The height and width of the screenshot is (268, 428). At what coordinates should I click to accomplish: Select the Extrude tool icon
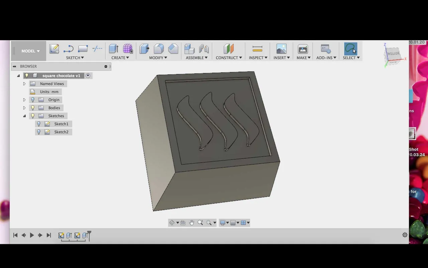coord(114,49)
